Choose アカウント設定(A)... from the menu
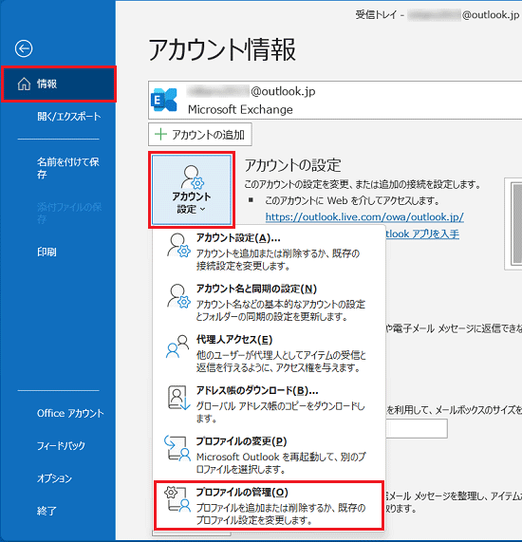The width and height of the screenshot is (522, 542). click(x=269, y=252)
